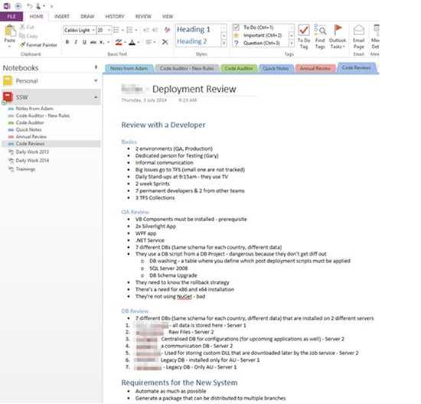Screen dimensions: 421x404
Task: Select the Important (Ctrl+2) star tag
Action: [236, 35]
